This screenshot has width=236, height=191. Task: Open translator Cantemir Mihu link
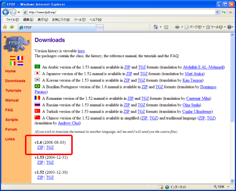point(198,98)
